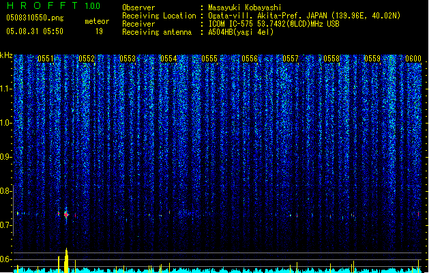
Task: Select observer name Masayuki Kobayashi
Action: (245, 8)
